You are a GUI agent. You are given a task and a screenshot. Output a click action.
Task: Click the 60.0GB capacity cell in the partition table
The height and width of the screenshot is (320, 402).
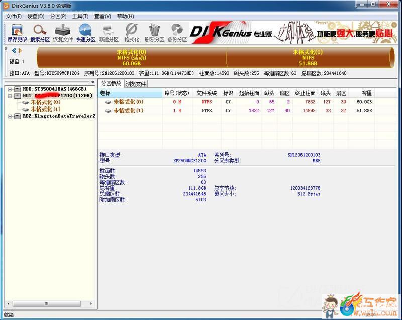(364, 102)
